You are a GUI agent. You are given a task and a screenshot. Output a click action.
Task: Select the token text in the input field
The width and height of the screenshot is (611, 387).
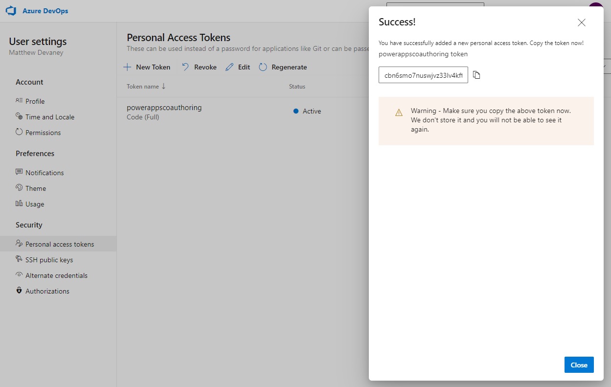point(423,75)
